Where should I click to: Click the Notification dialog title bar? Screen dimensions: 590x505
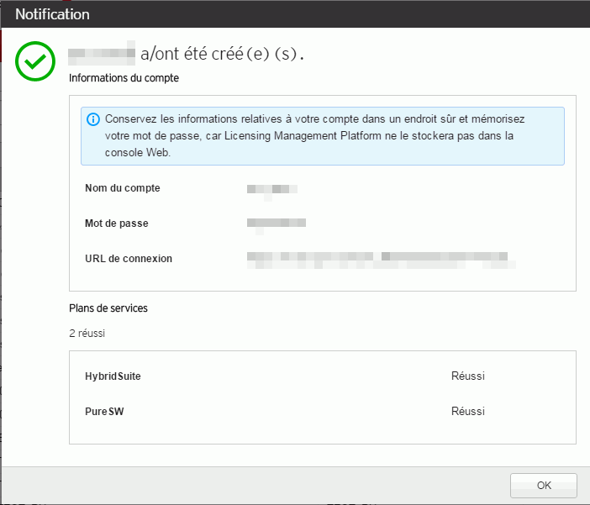click(294, 14)
